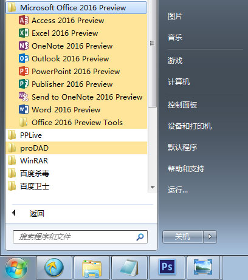Open shutdown options arrow next to 关机
Screen dimensions: 248x280
210,237
